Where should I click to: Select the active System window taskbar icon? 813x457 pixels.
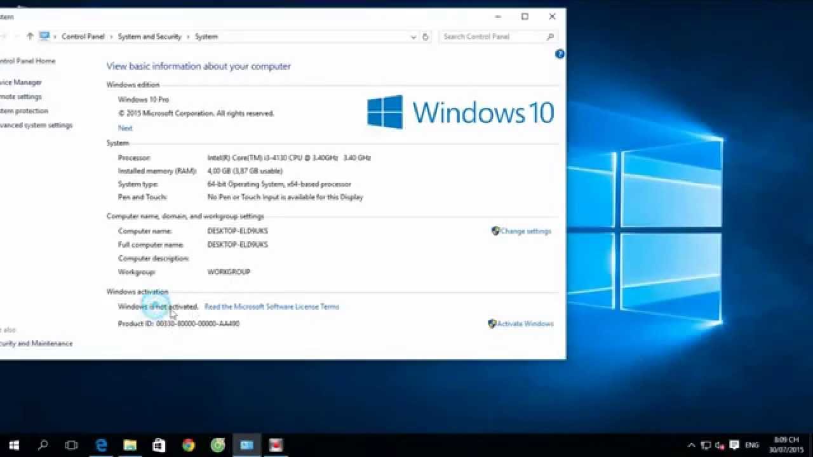coord(247,445)
